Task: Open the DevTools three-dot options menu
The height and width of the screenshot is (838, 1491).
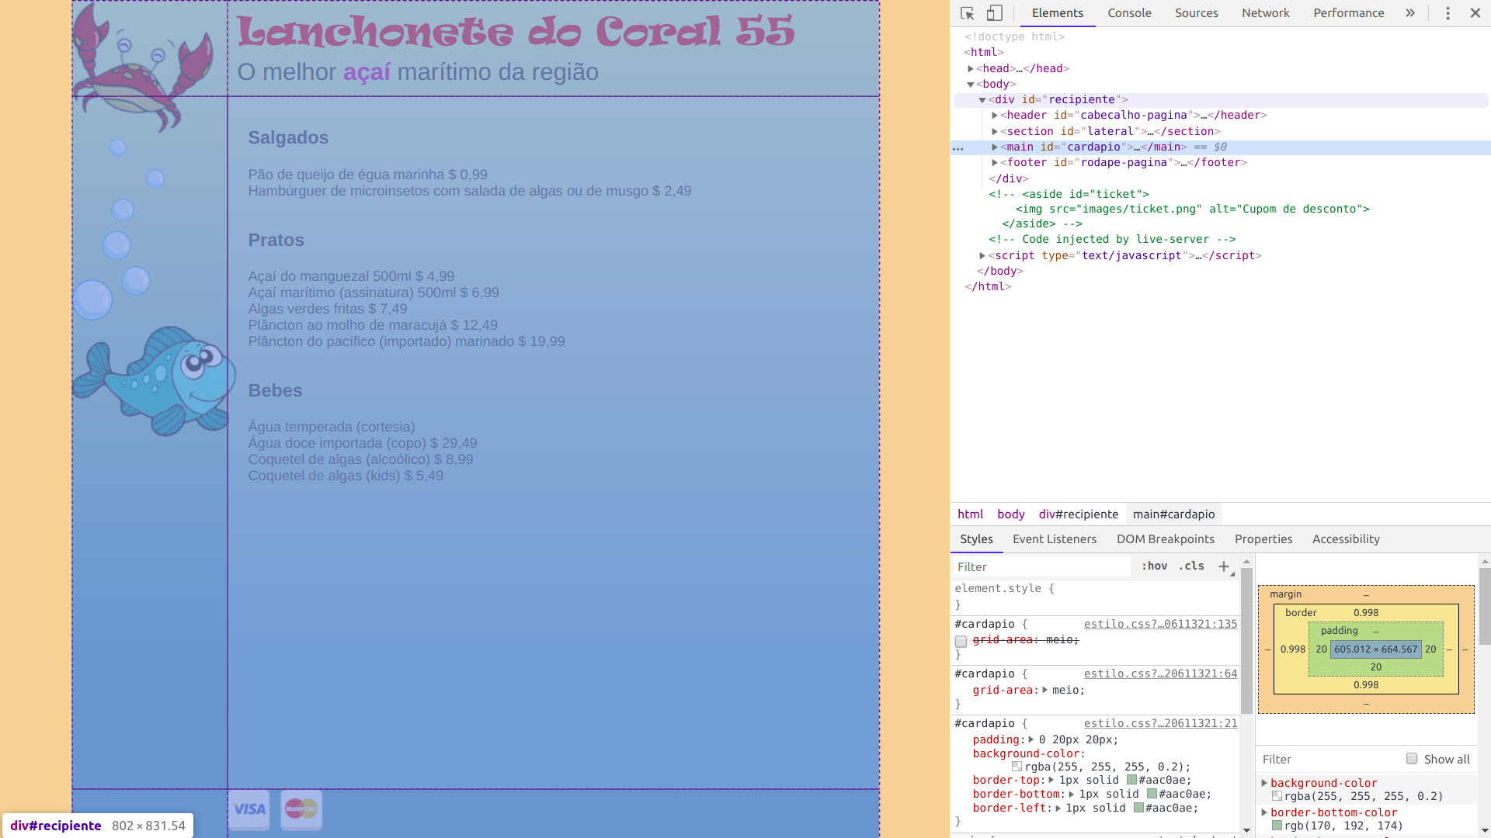Action: 1448,13
